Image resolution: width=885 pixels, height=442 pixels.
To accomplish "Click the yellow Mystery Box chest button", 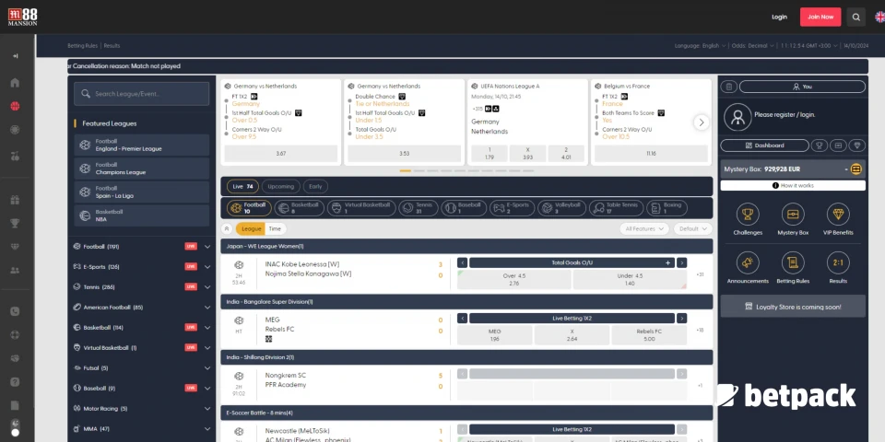I will [x=856, y=169].
